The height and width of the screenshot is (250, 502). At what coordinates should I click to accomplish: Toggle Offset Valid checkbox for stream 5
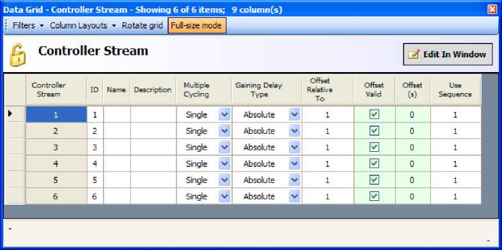click(x=374, y=180)
